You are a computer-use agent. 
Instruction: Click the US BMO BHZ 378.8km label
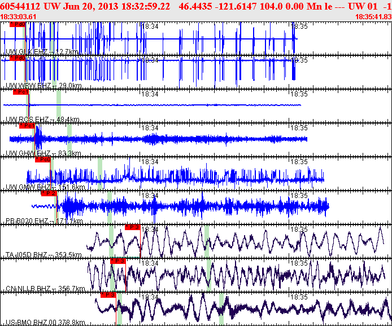(45, 323)
